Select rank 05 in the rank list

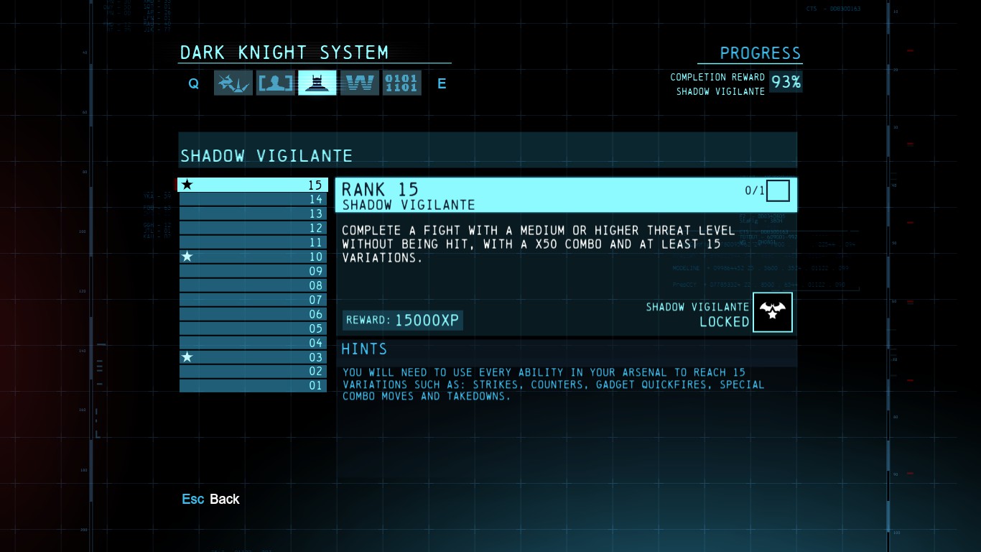pos(253,328)
